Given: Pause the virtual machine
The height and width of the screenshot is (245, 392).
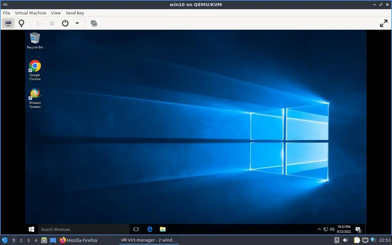Looking at the screenshot, I should pyautogui.click(x=52, y=23).
